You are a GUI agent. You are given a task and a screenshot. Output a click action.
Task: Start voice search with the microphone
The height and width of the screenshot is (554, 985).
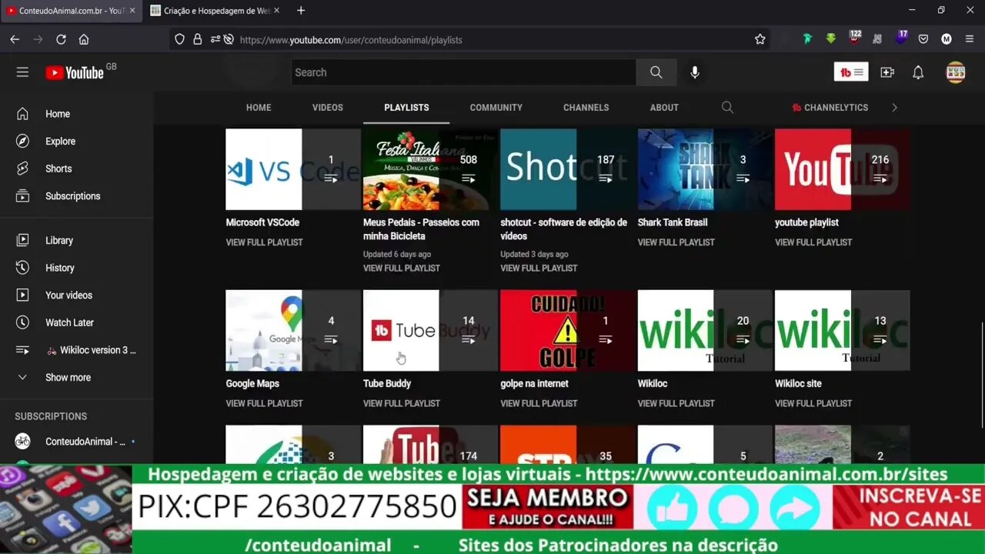pyautogui.click(x=695, y=72)
